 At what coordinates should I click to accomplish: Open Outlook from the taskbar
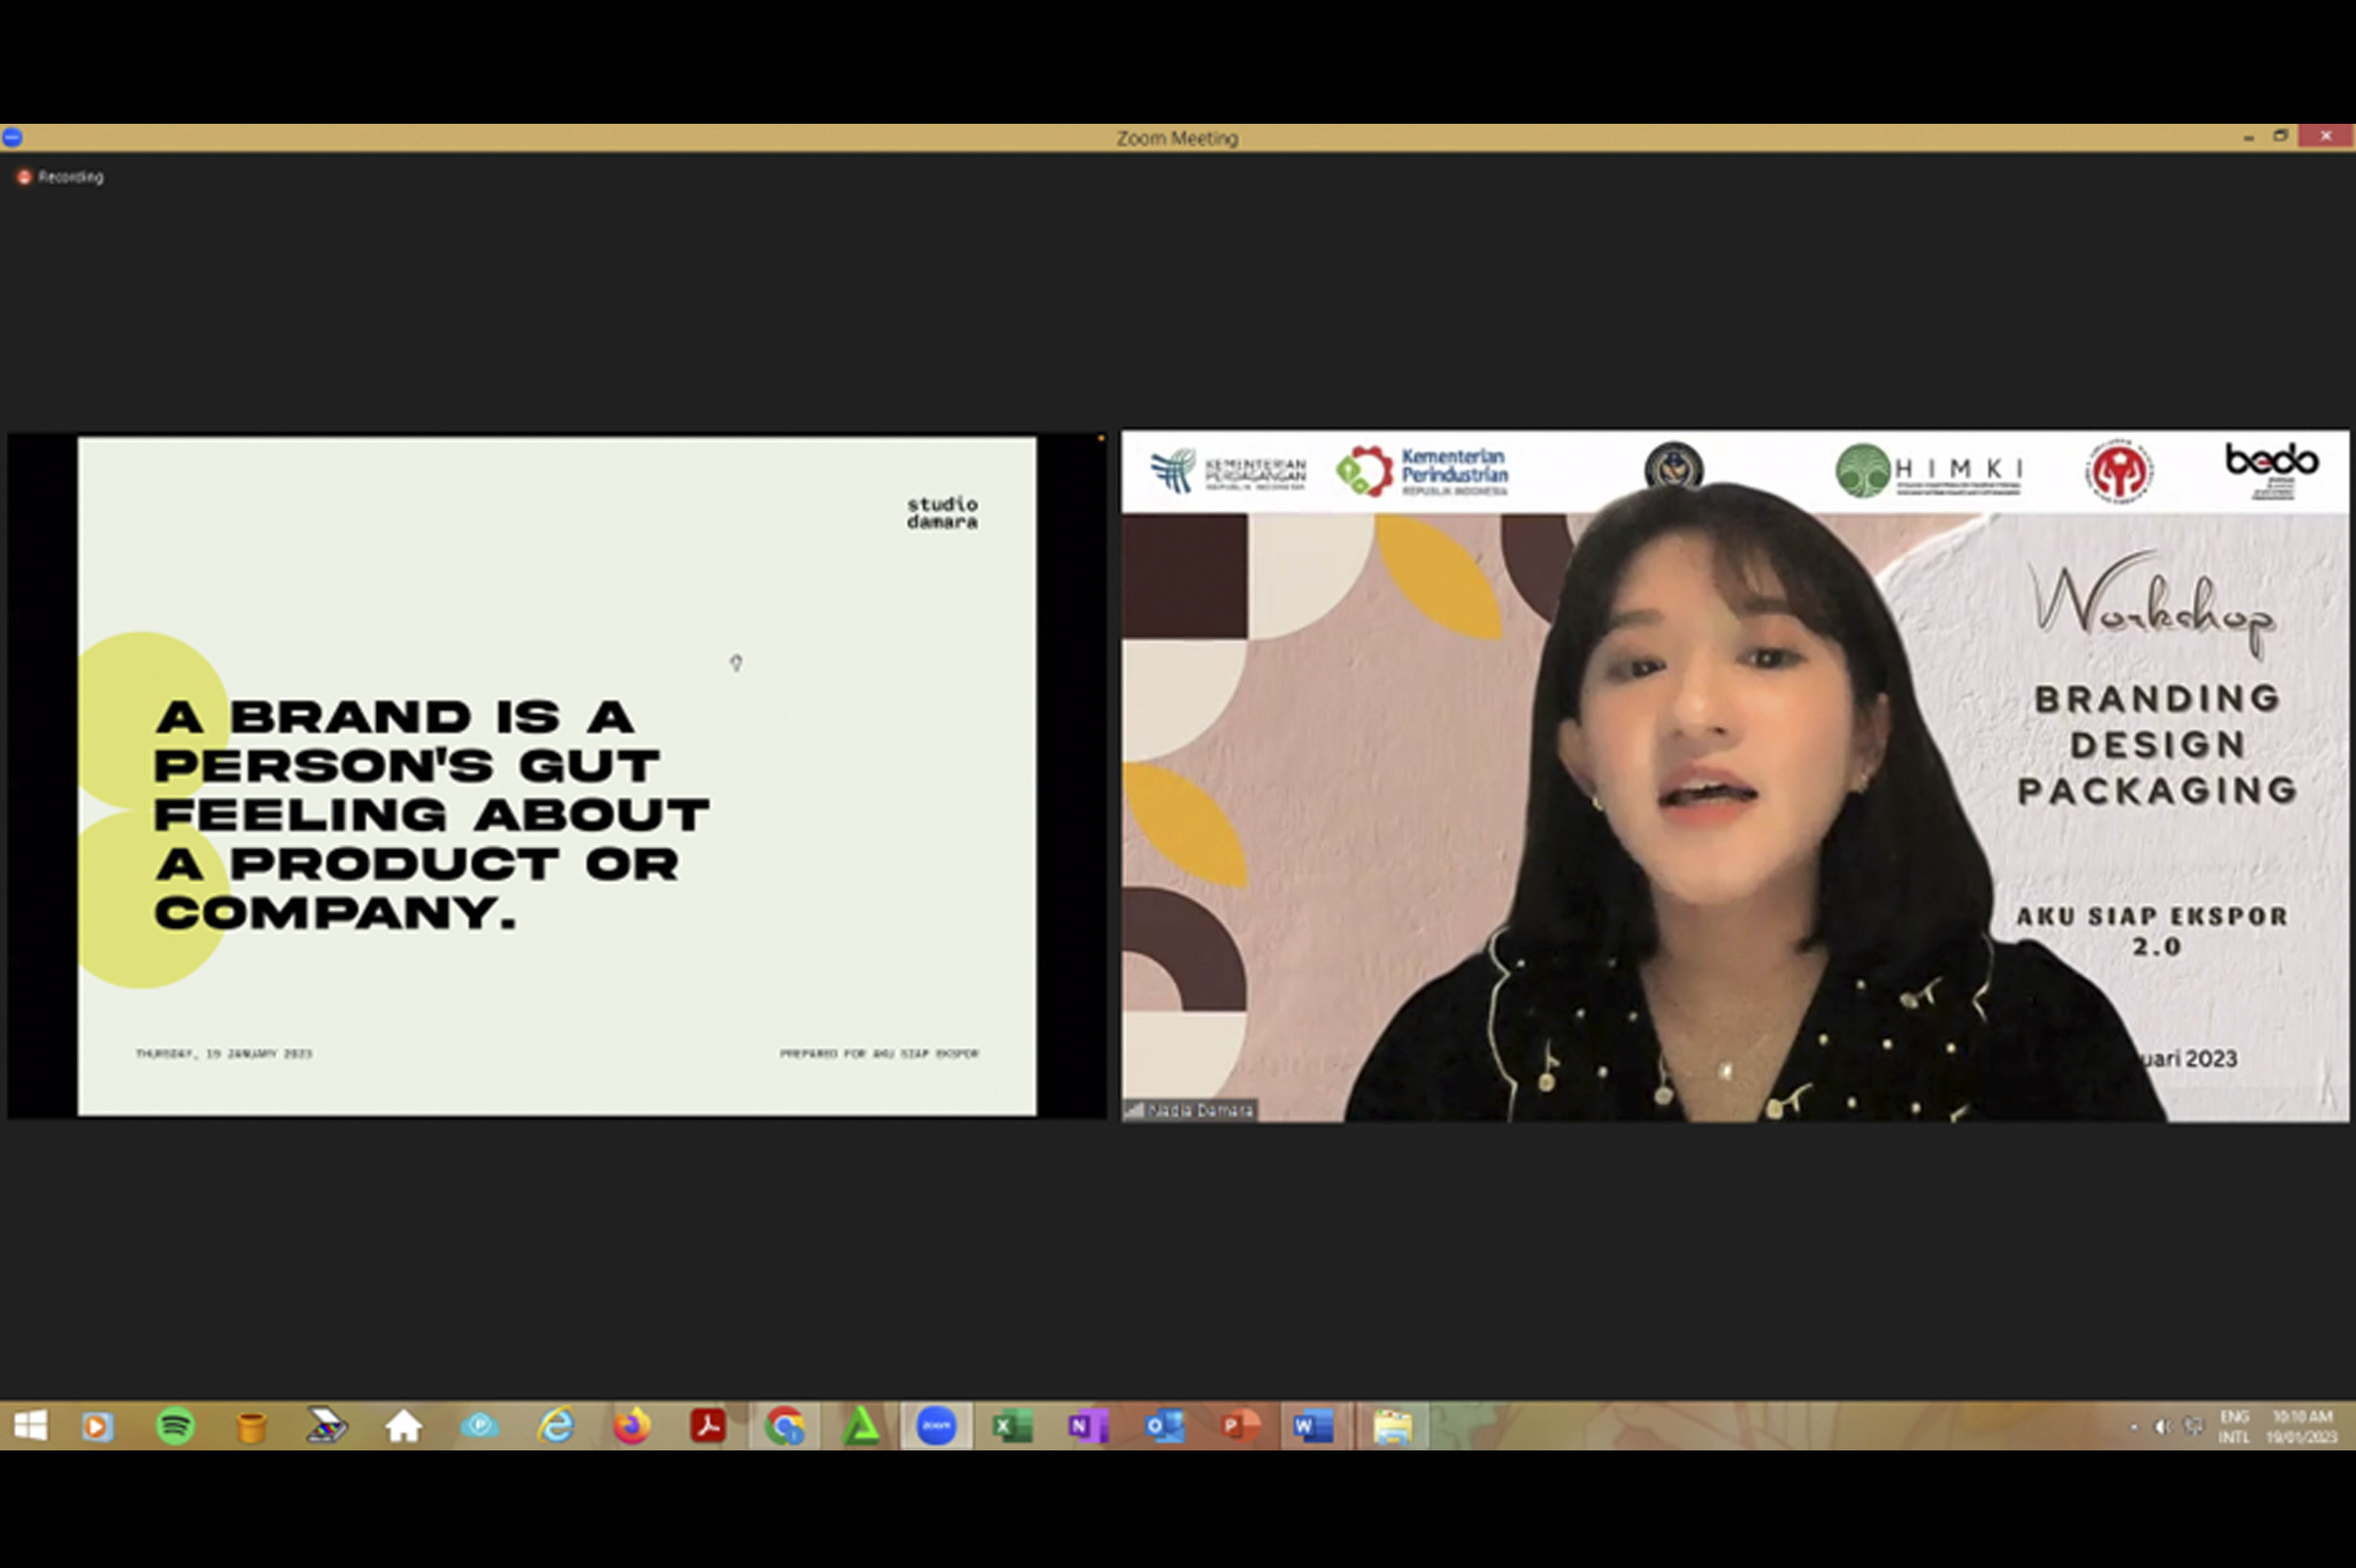tap(1164, 1425)
